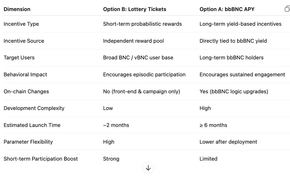Click the Independent reward pool cell
The height and width of the screenshot is (177, 290).
tap(133, 41)
